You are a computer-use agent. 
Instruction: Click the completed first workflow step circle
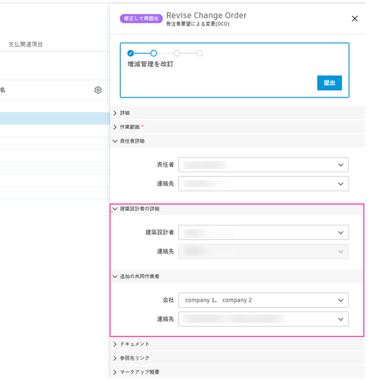click(131, 53)
